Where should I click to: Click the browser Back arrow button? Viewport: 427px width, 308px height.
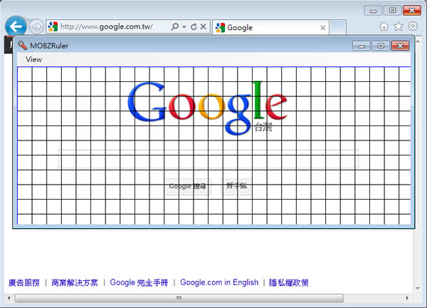[15, 27]
